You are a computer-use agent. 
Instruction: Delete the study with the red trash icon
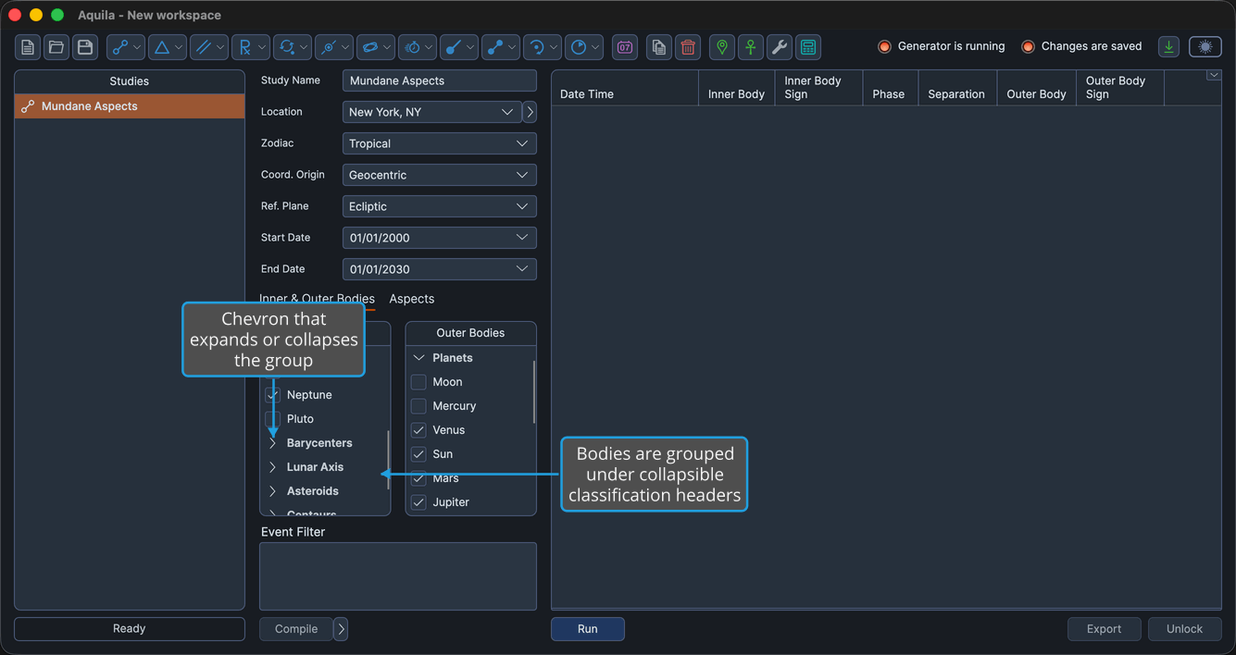click(688, 47)
